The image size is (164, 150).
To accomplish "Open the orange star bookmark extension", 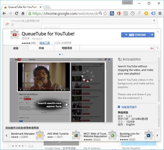I will 146,13.
